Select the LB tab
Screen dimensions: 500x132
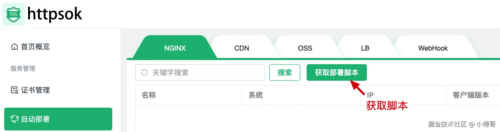pyautogui.click(x=365, y=48)
